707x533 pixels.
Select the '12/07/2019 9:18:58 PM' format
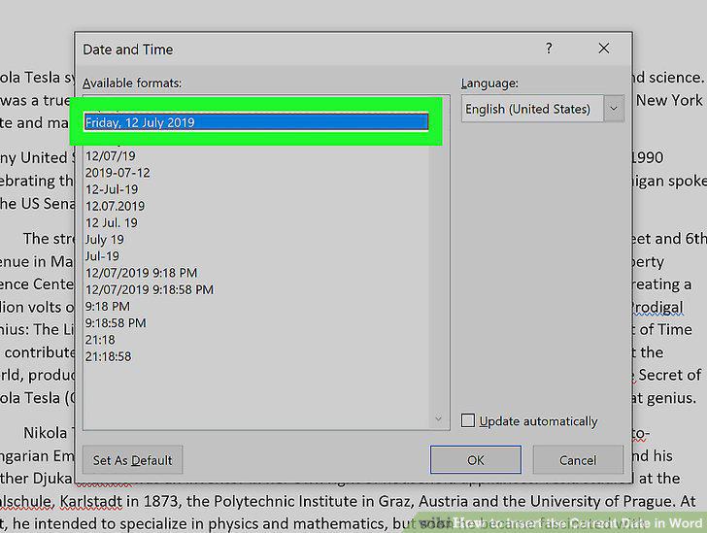click(150, 289)
